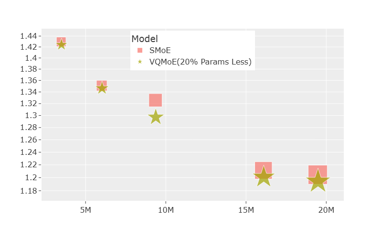Click the 5M x-axis tick label
The height and width of the screenshot is (239, 382).
click(x=85, y=211)
